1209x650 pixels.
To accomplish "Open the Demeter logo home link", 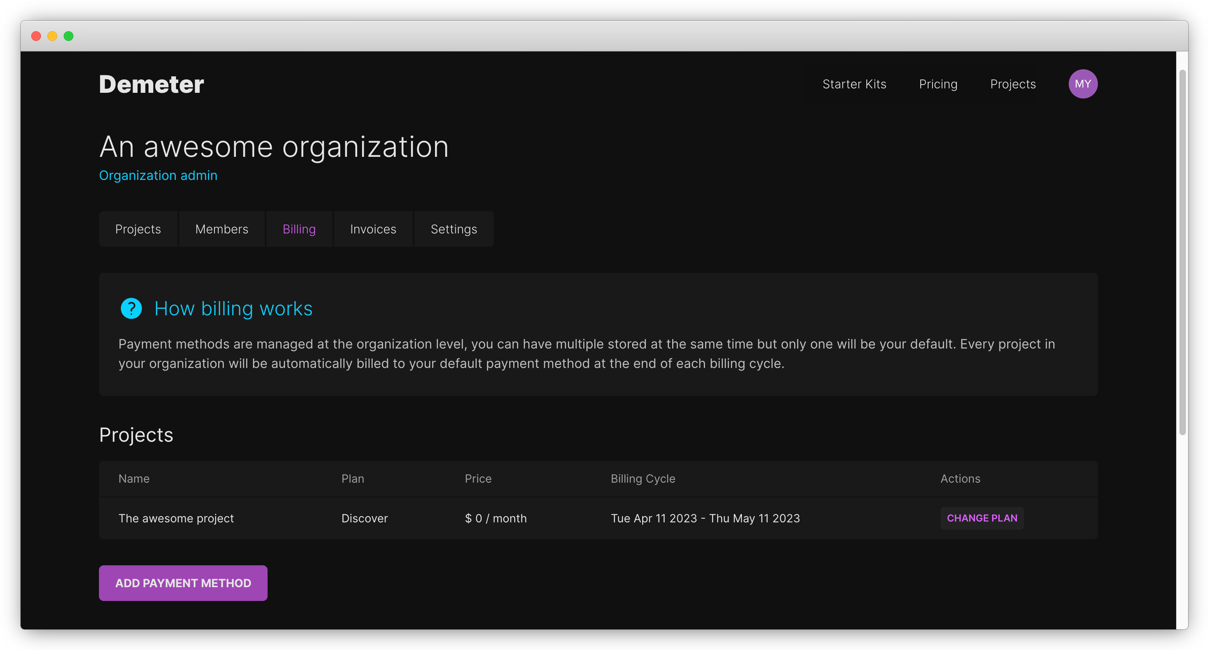I will (151, 84).
